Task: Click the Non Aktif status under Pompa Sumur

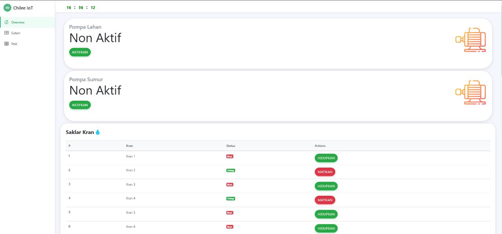Action: [x=95, y=90]
